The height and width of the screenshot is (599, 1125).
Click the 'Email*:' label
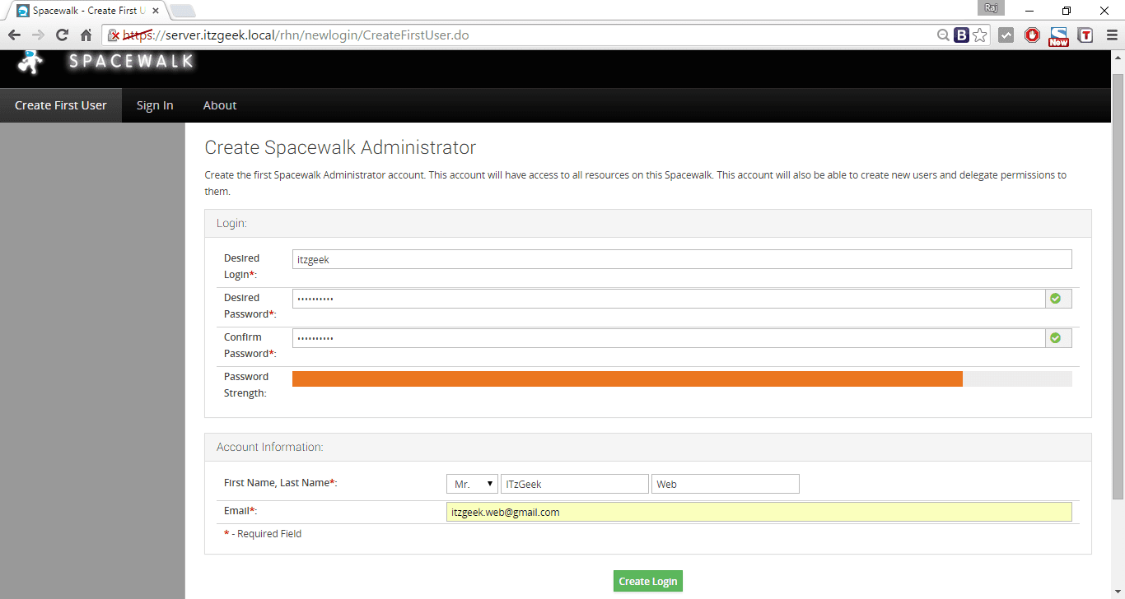point(240,511)
